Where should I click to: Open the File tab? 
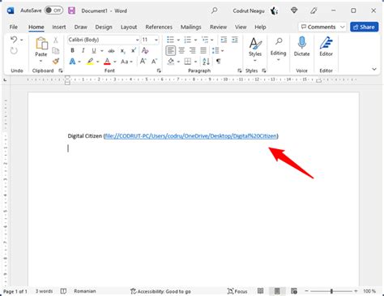click(14, 27)
